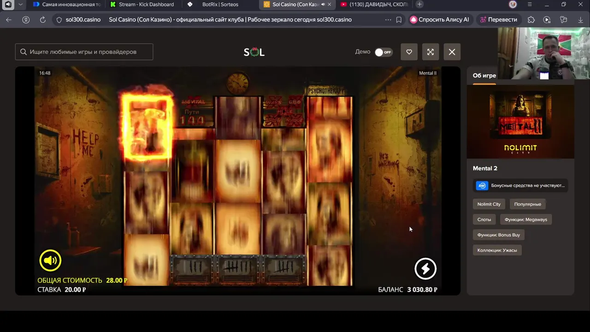Click the lightning bolt quick spin button

(x=425, y=269)
